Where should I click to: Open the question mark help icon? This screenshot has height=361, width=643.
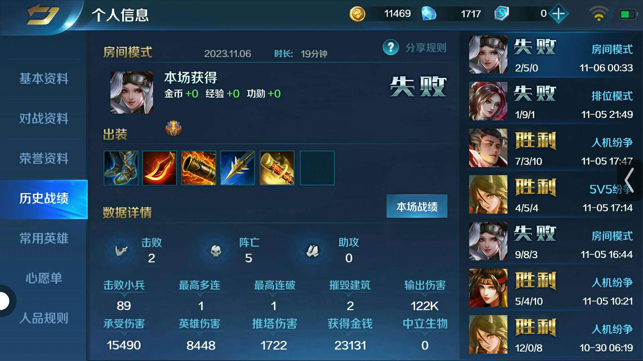click(390, 47)
